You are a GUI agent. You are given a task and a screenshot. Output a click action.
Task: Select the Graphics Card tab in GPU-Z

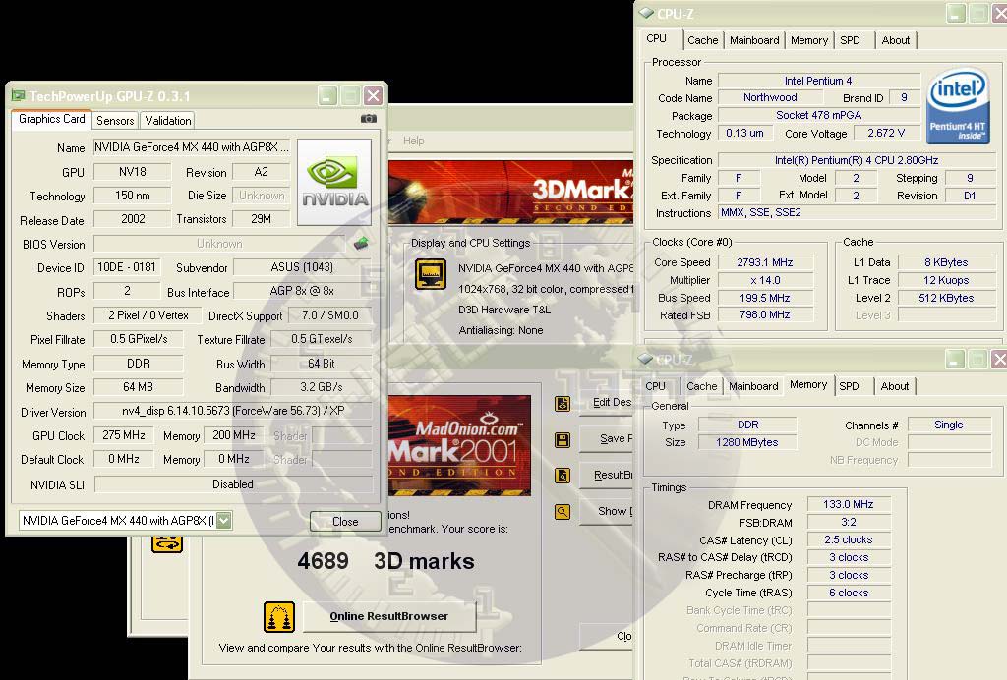(51, 119)
